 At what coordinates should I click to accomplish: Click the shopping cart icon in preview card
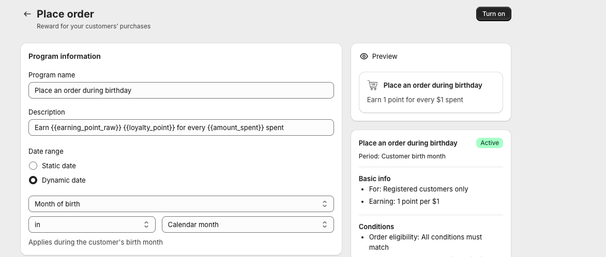pos(372,85)
